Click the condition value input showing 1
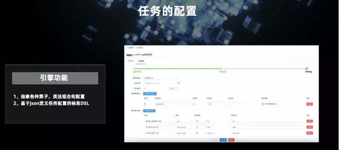This screenshot has width=339, height=150. tap(235, 104)
